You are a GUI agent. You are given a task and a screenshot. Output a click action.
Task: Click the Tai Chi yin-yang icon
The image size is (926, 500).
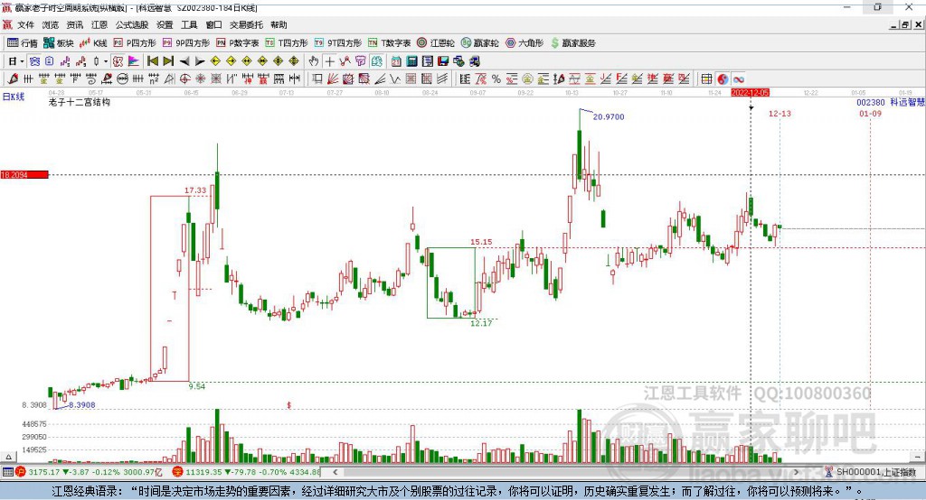tap(723, 79)
